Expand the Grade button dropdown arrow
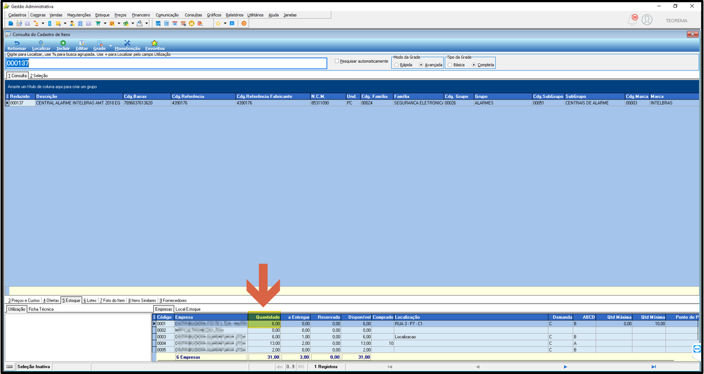Screen dimensions: 704x374 pyautogui.click(x=110, y=45)
